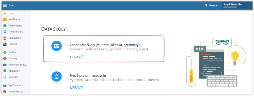Open the hamburger menu next to Štart
This screenshot has height=96, width=254.
[5, 6]
